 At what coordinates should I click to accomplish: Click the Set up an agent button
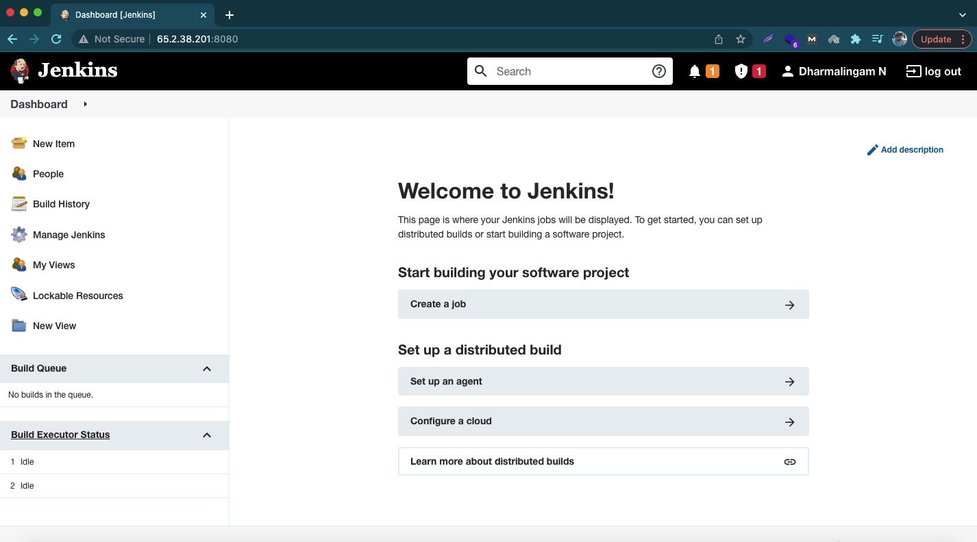pos(603,381)
